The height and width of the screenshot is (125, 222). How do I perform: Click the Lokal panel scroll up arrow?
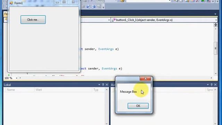point(107,90)
